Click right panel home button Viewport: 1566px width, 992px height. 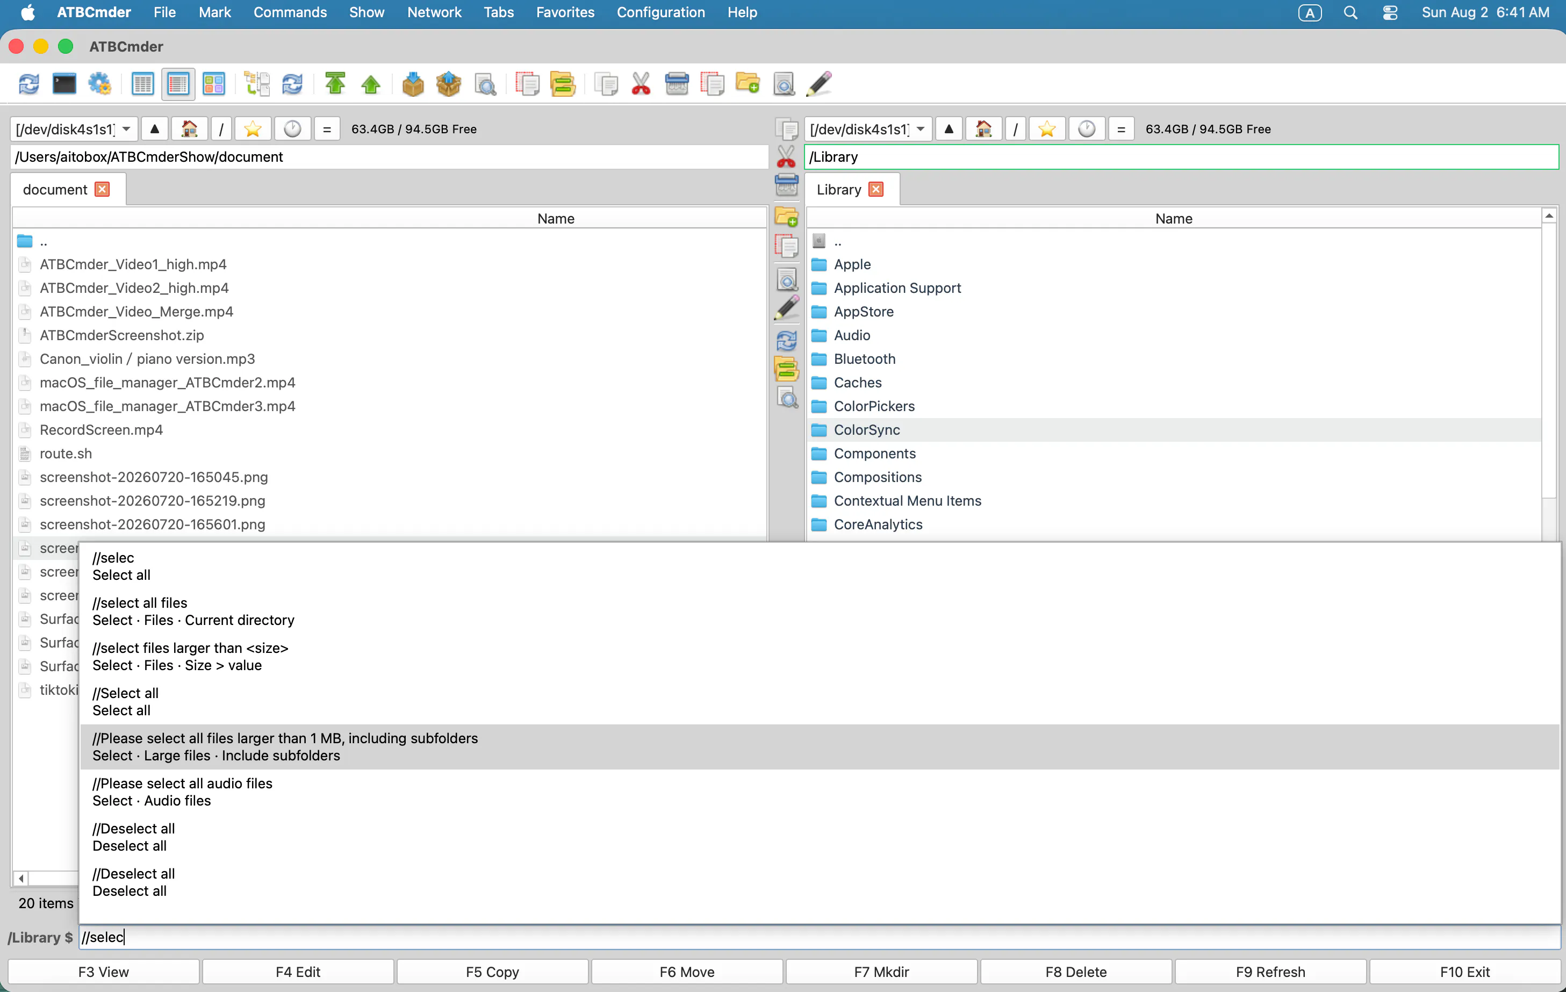click(983, 129)
